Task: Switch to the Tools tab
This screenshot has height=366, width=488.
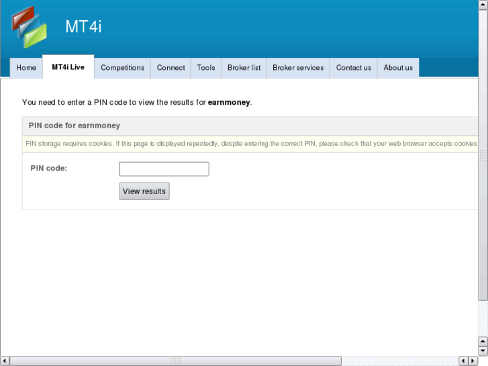Action: coord(205,68)
